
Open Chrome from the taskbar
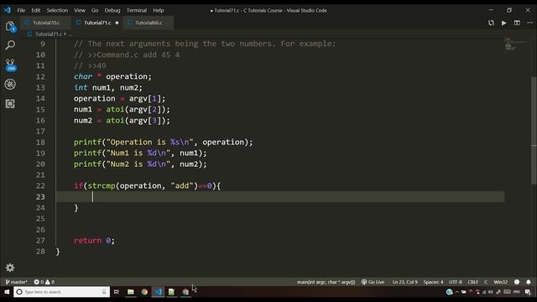click(x=144, y=292)
